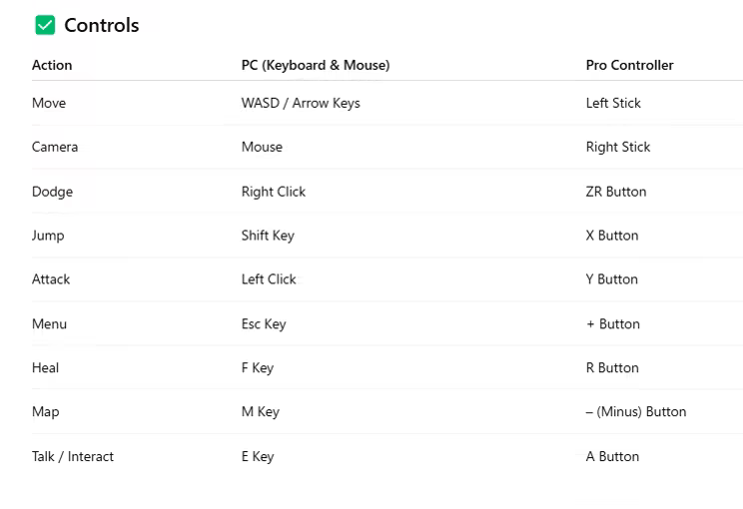Click the Right Stick cell
Image resolution: width=743 pixels, height=509 pixels.
[x=618, y=147]
